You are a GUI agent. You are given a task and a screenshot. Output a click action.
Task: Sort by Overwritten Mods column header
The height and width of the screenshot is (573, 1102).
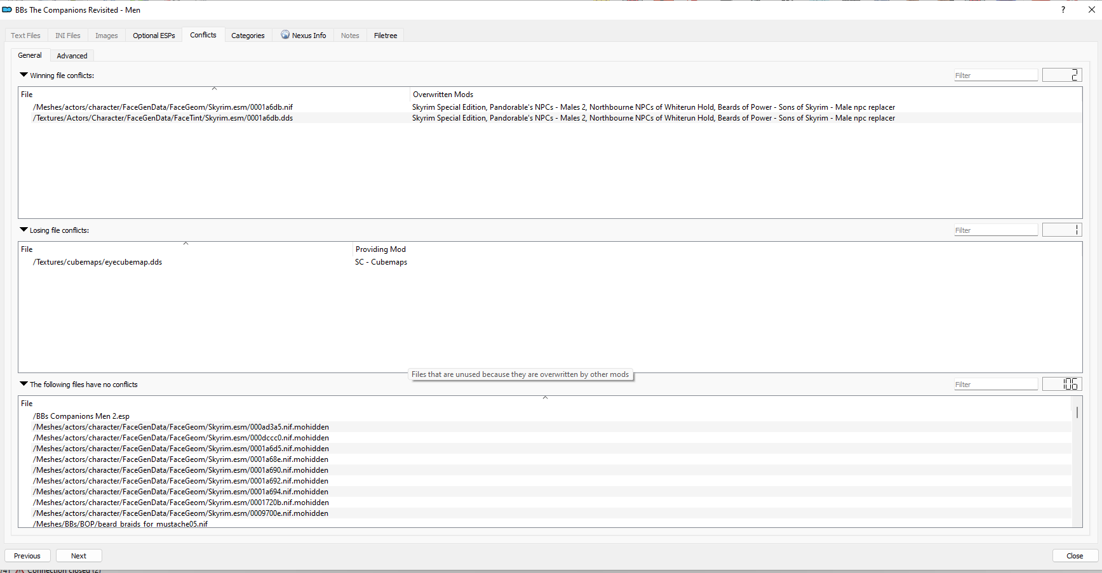pyautogui.click(x=746, y=94)
